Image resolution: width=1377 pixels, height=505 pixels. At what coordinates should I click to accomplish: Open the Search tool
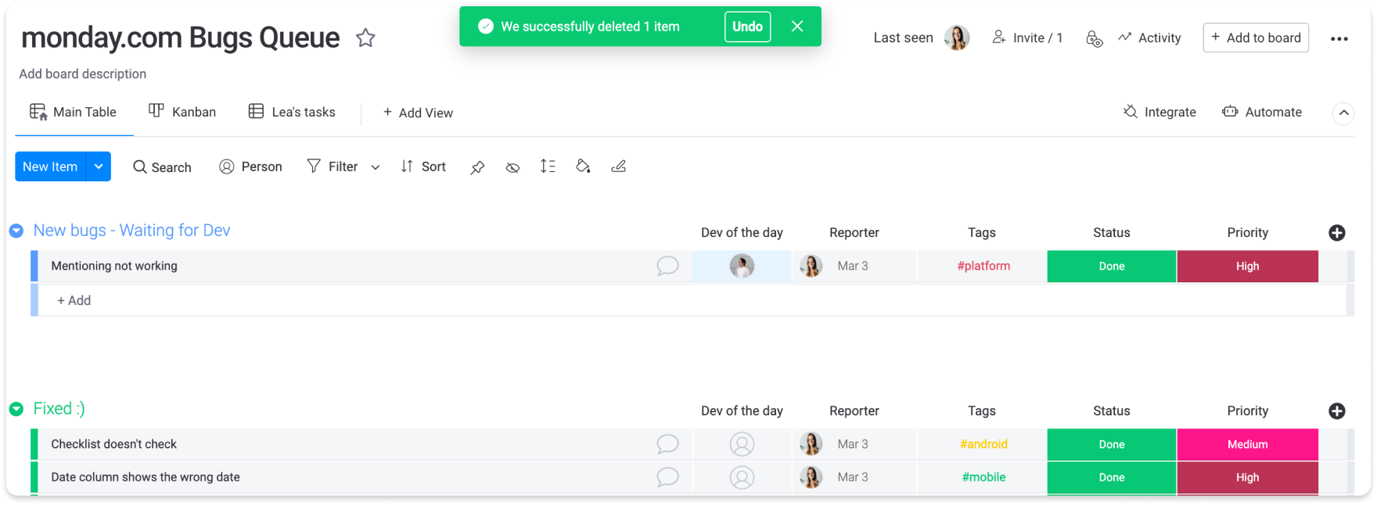[x=162, y=167]
